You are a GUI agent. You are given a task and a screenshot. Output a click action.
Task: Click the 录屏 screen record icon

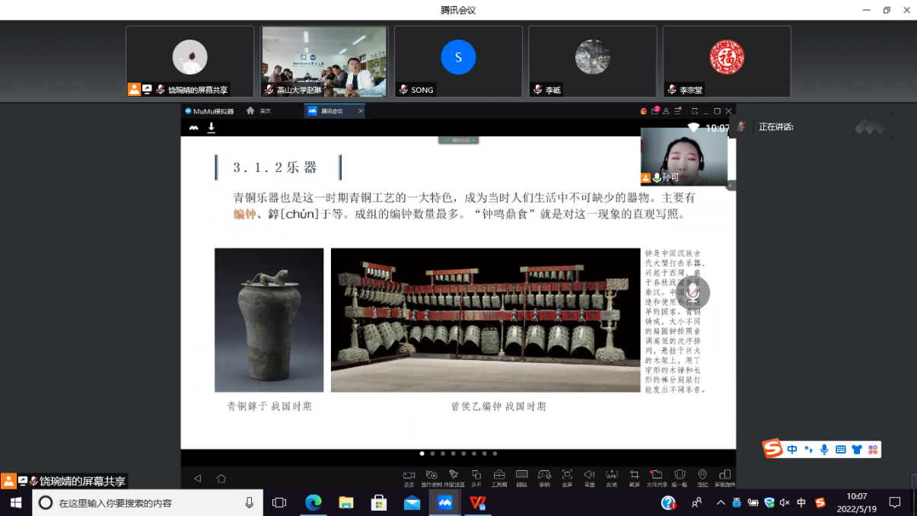(409, 477)
